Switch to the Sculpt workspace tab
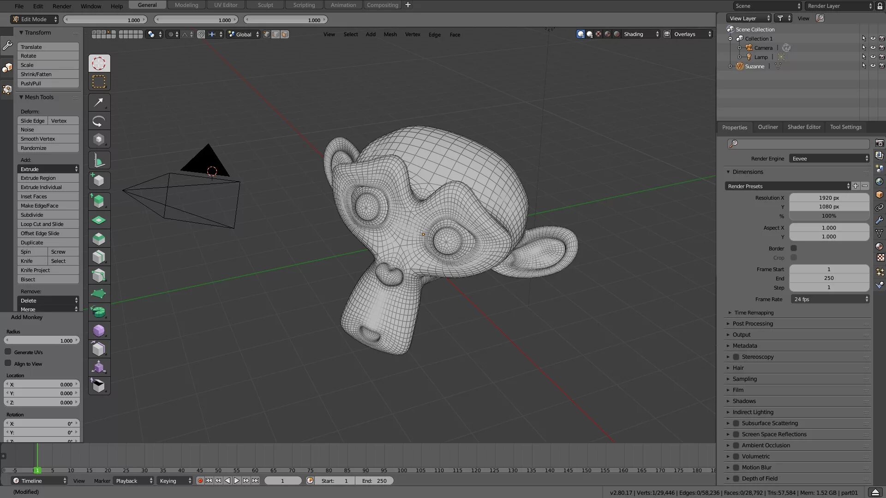This screenshot has height=498, width=886. pyautogui.click(x=265, y=5)
